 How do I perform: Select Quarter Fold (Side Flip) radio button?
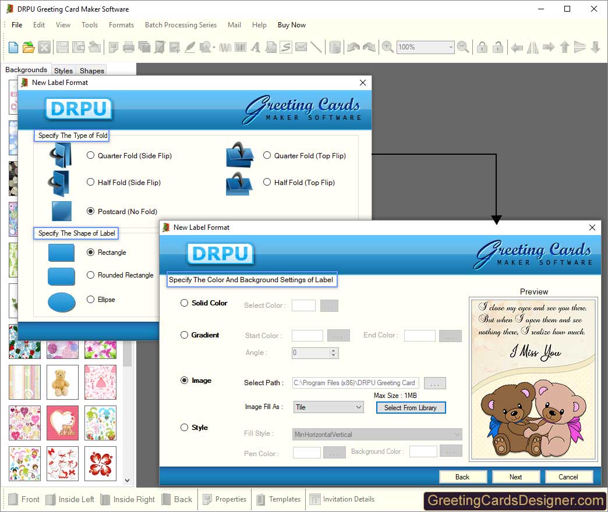coord(90,155)
